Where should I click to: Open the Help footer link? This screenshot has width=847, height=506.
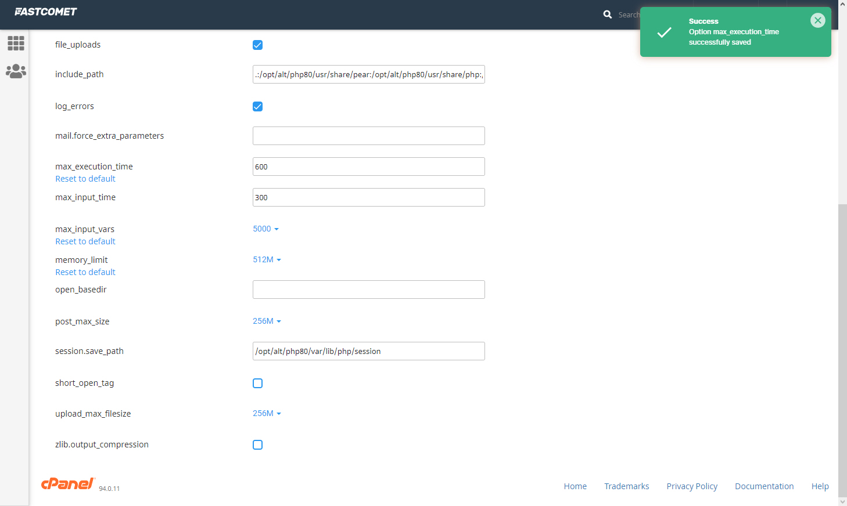[x=820, y=486]
